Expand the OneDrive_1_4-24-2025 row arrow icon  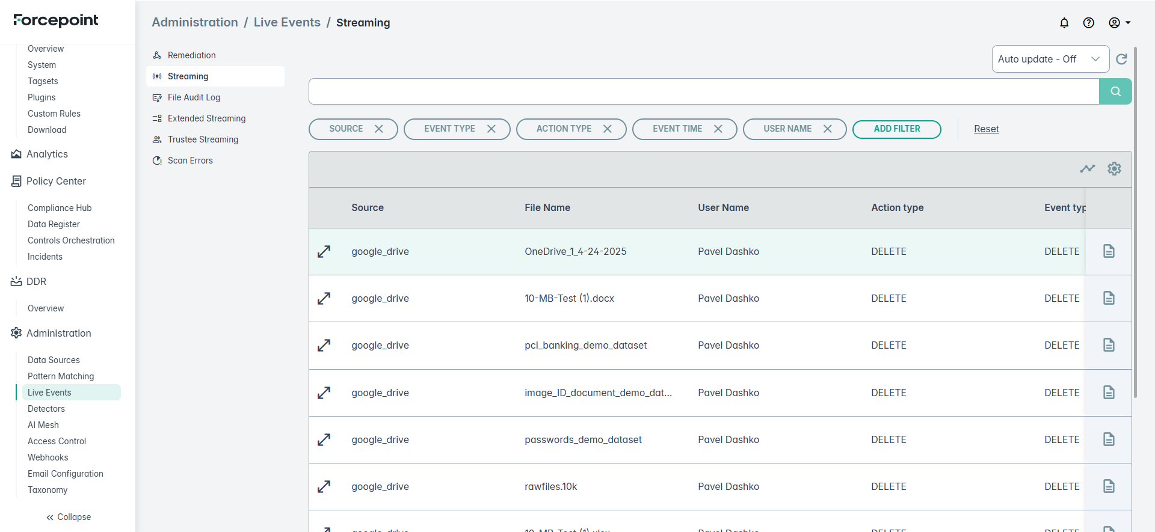[324, 252]
